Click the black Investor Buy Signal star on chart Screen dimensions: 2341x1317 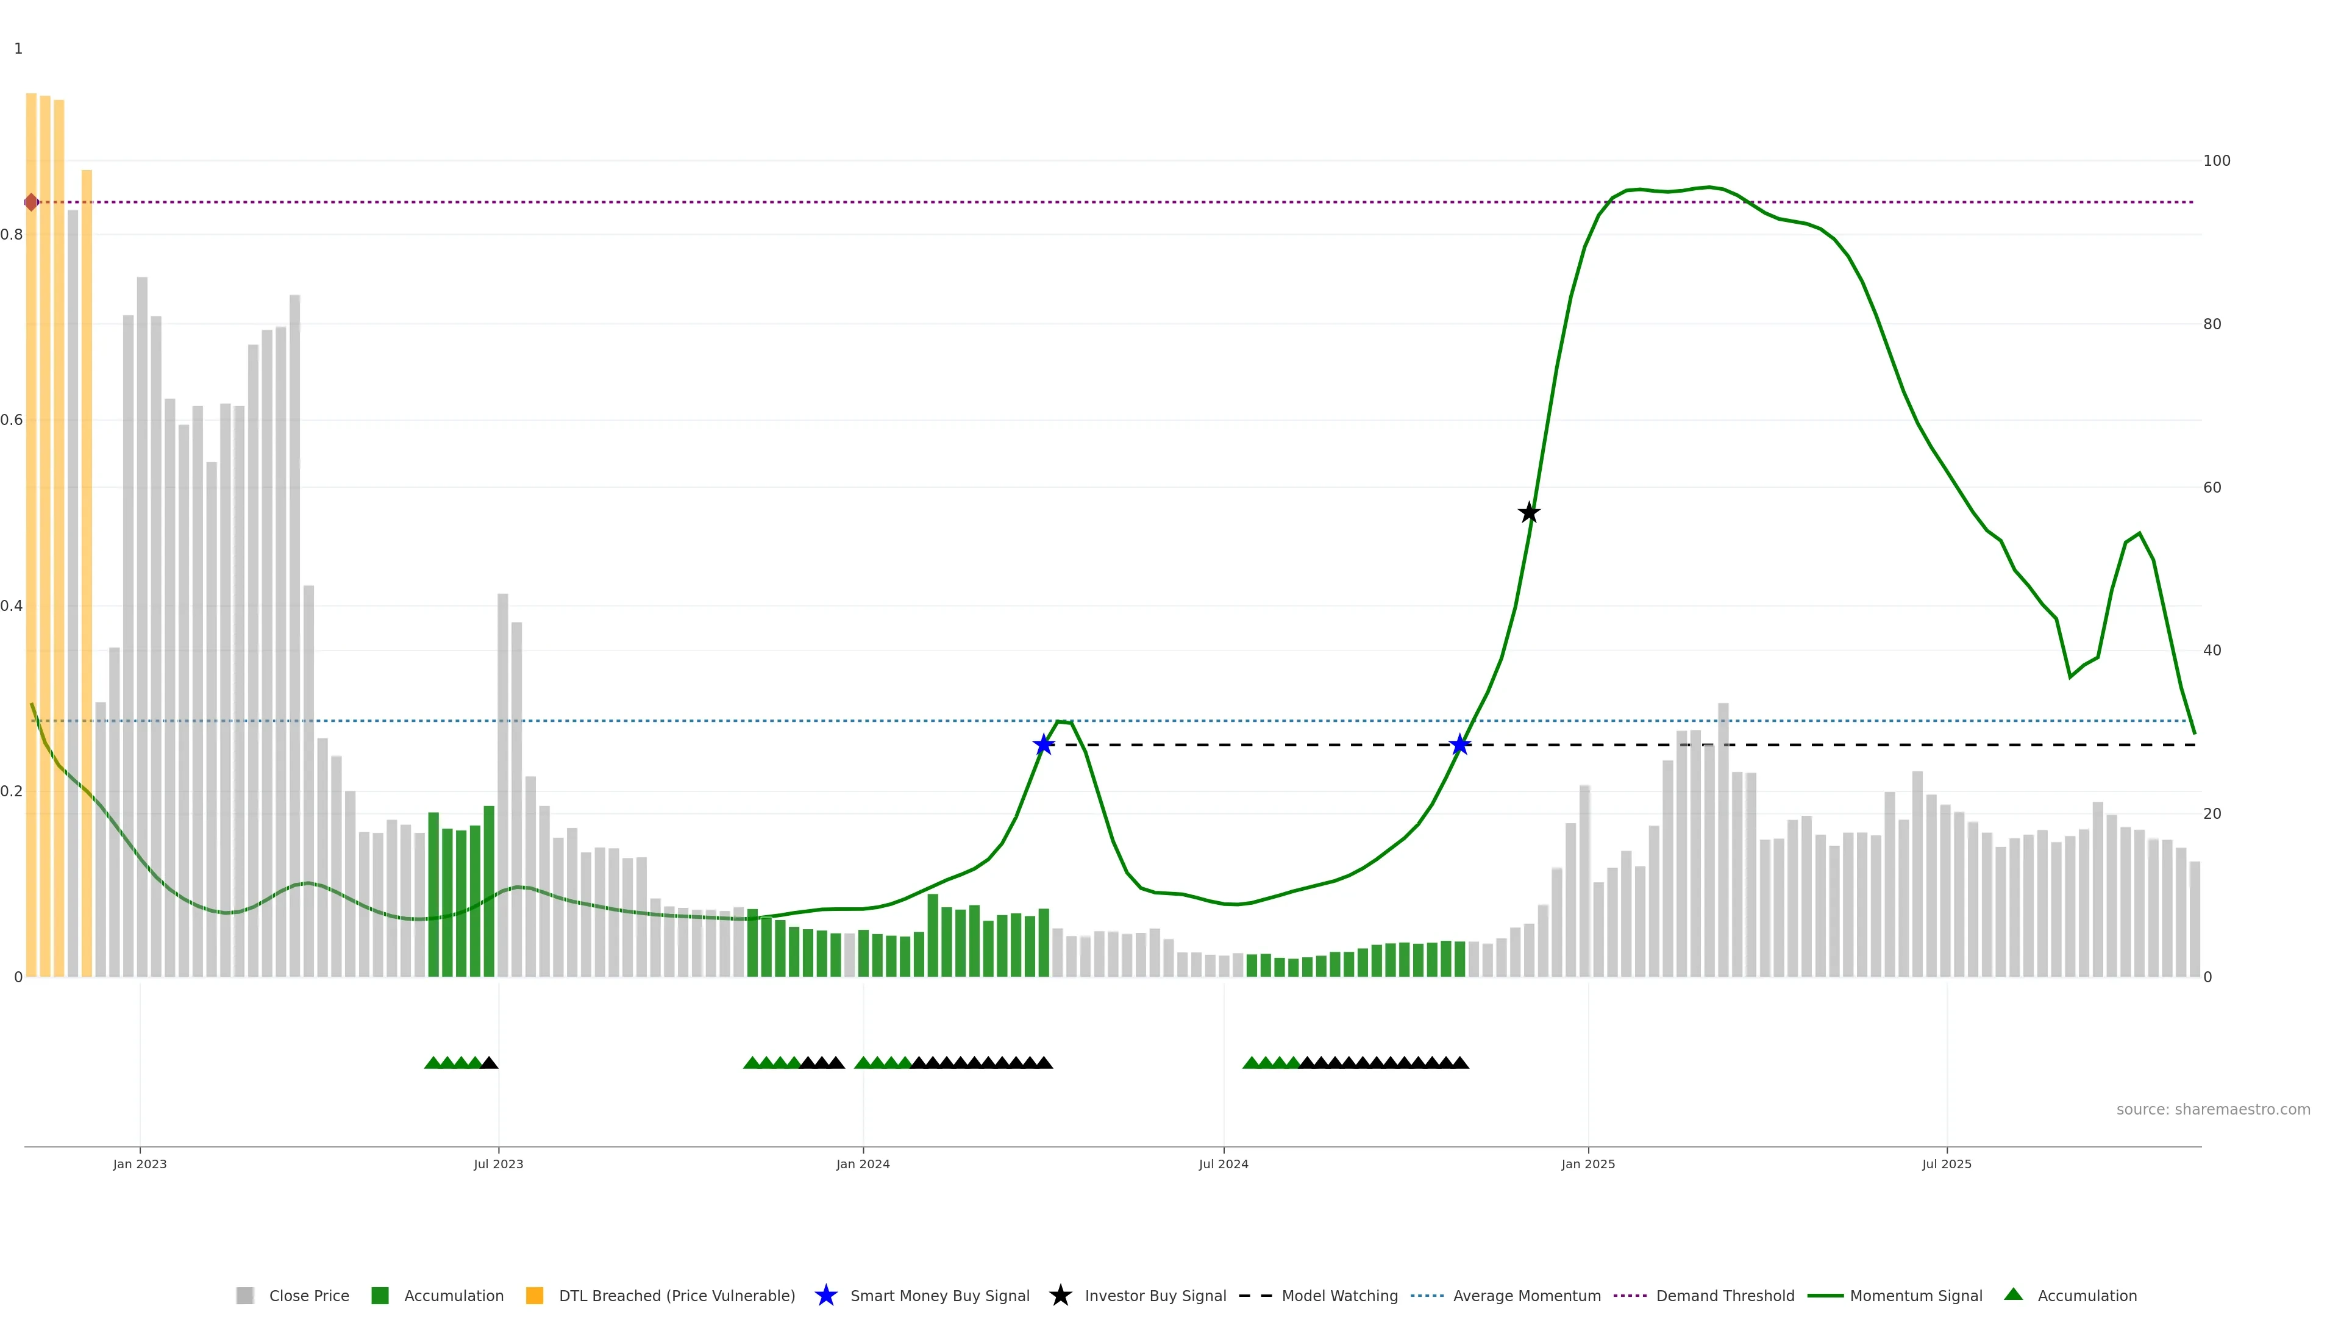(x=1530, y=513)
